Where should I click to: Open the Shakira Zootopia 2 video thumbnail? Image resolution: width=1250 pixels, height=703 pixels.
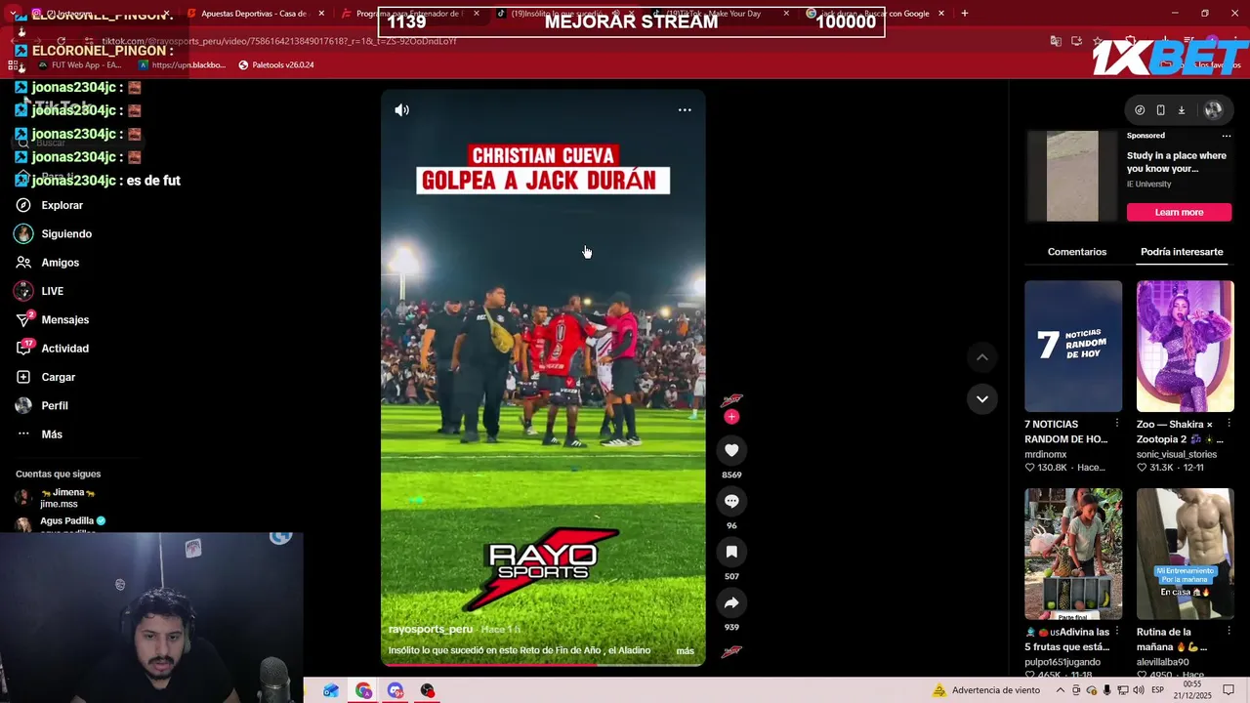point(1186,347)
